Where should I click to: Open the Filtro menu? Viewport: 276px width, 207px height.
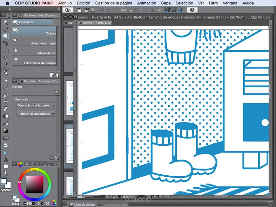click(x=213, y=3)
